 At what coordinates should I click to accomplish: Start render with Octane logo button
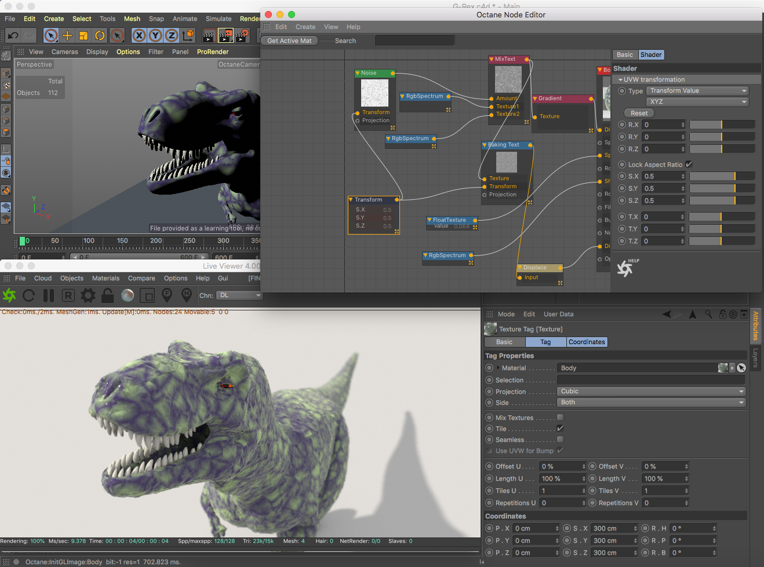coord(9,296)
